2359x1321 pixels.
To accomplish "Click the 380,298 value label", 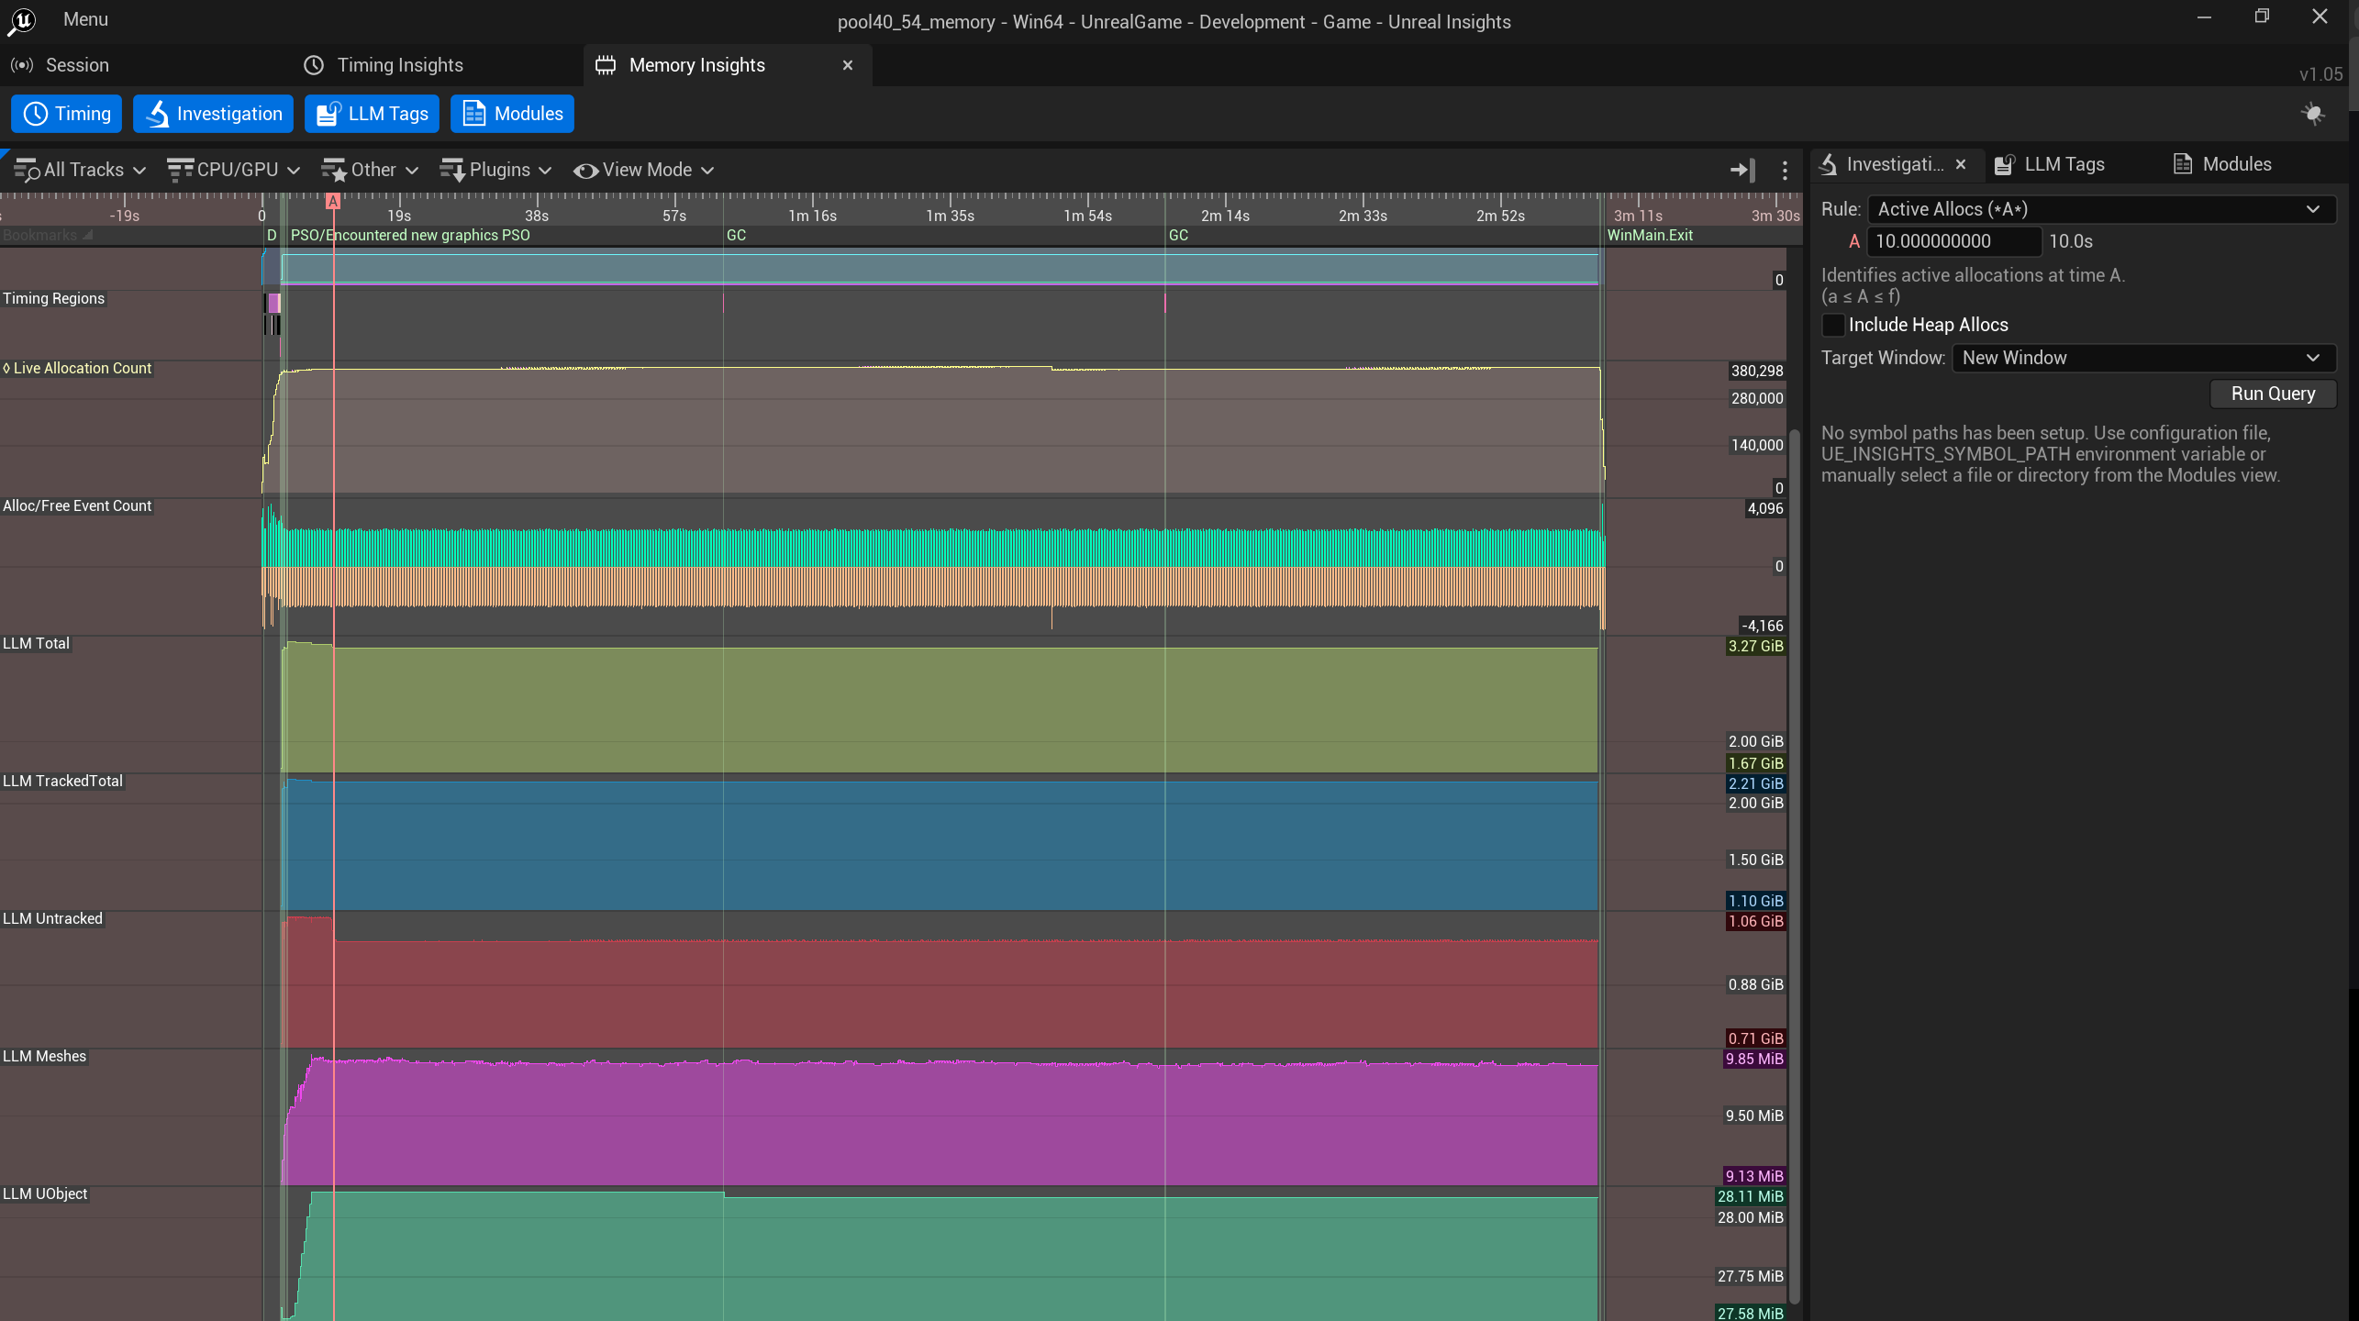I will (x=1757, y=371).
